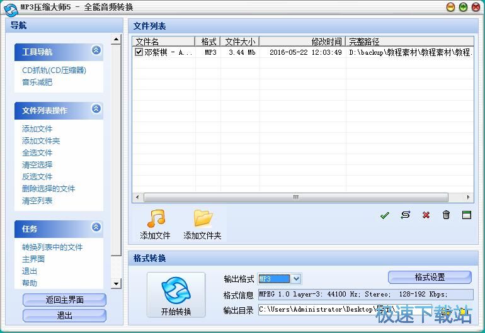Click the 反选文件 link
Viewport: 485px width, 333px height.
(37, 176)
